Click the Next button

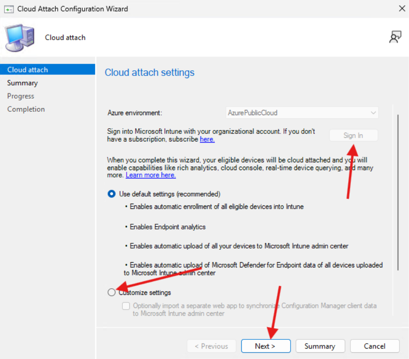coord(266,346)
